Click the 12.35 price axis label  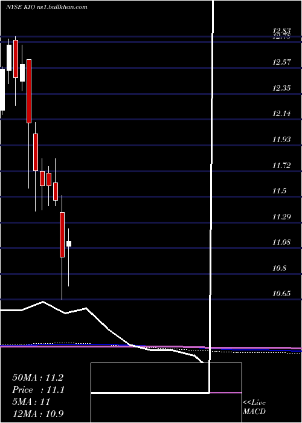pyautogui.click(x=281, y=88)
